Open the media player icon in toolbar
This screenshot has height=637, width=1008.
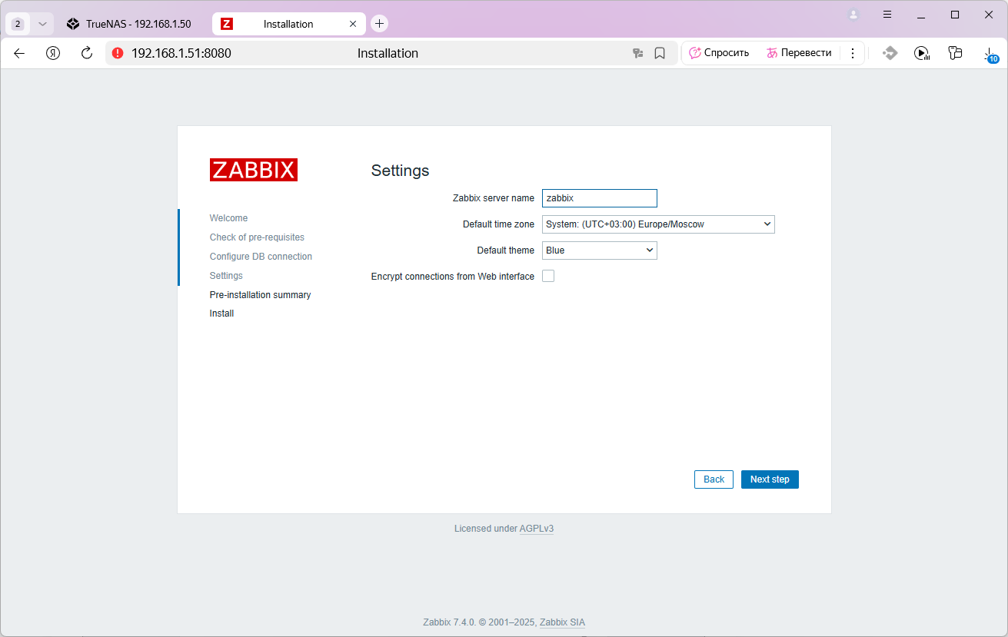(x=922, y=53)
